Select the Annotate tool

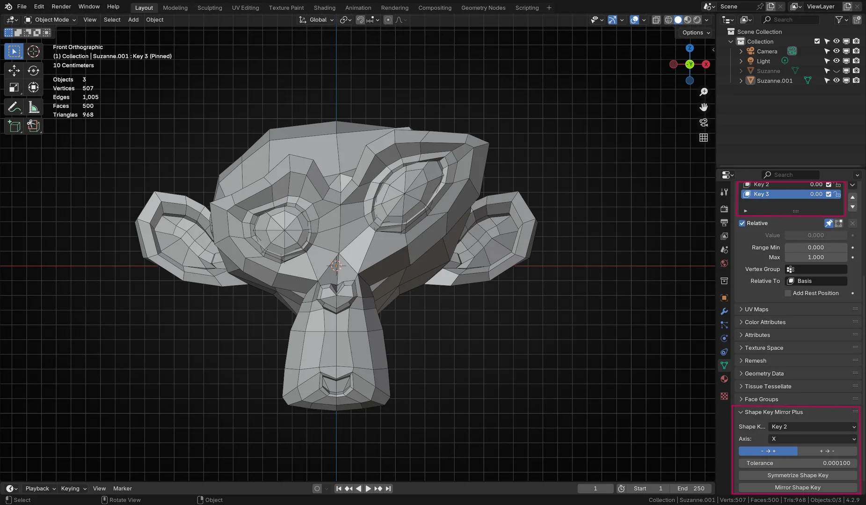[x=14, y=107]
